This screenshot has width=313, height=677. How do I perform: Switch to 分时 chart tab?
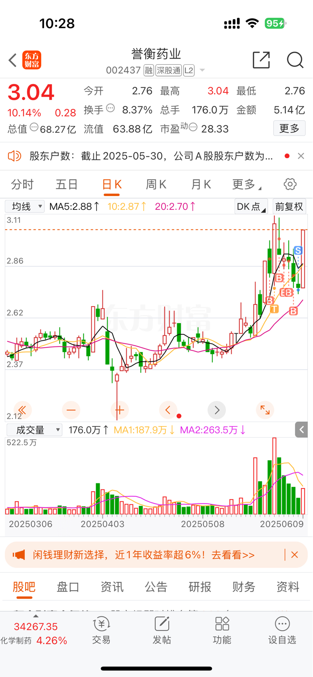pos(22,184)
